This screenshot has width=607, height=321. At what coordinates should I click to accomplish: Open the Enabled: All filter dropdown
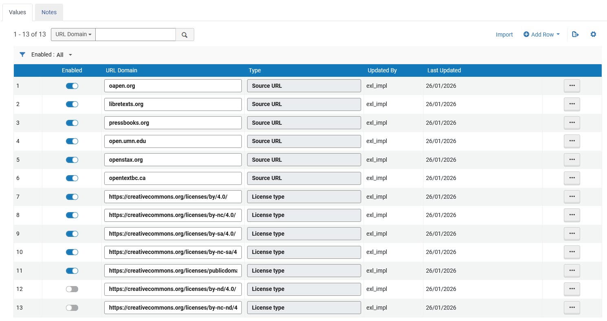[52, 54]
